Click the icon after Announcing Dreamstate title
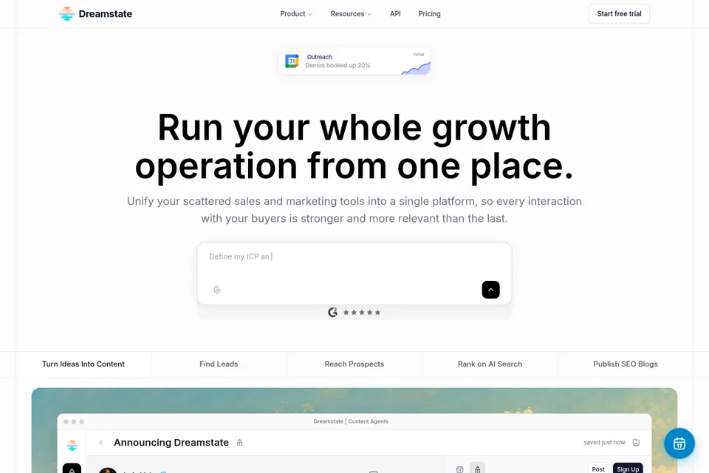The height and width of the screenshot is (473, 709). pyautogui.click(x=239, y=443)
